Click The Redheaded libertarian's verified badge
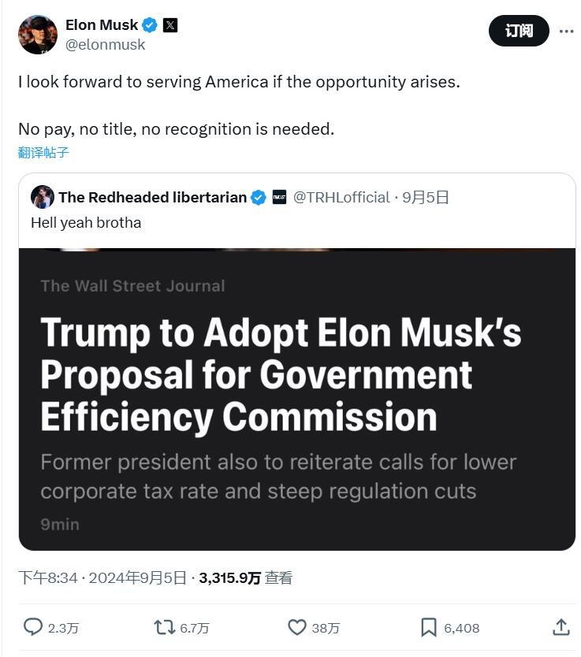The image size is (581, 657). (x=259, y=198)
